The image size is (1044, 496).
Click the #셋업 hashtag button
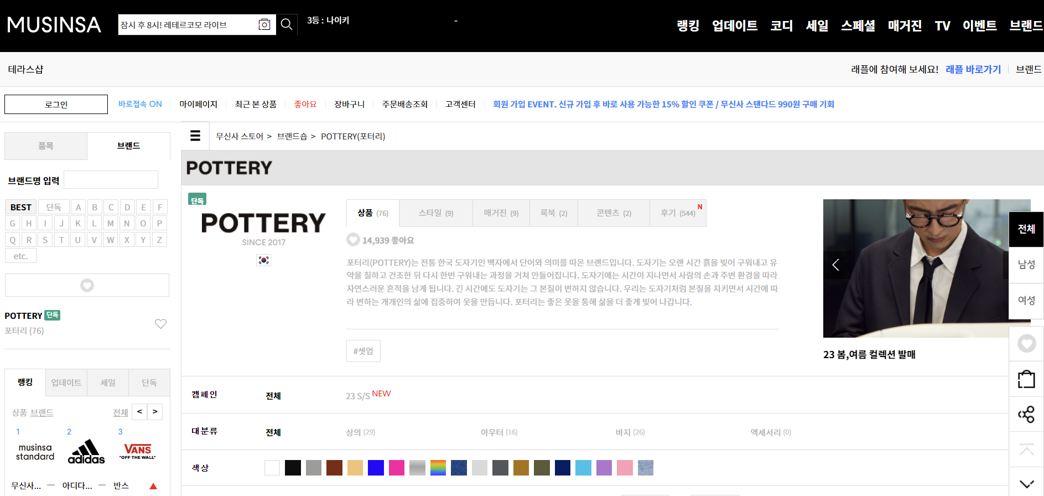[x=363, y=351]
